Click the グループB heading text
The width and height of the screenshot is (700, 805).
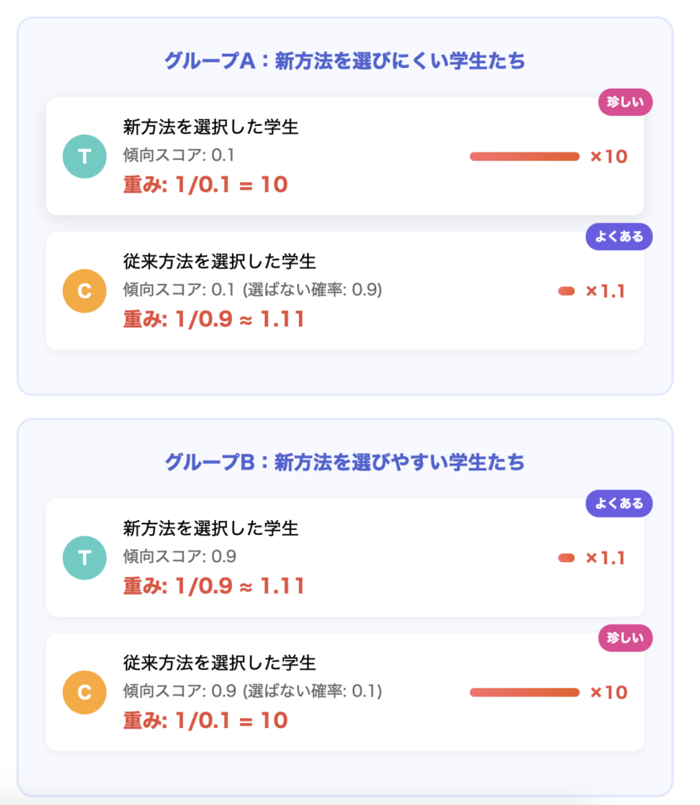345,463
